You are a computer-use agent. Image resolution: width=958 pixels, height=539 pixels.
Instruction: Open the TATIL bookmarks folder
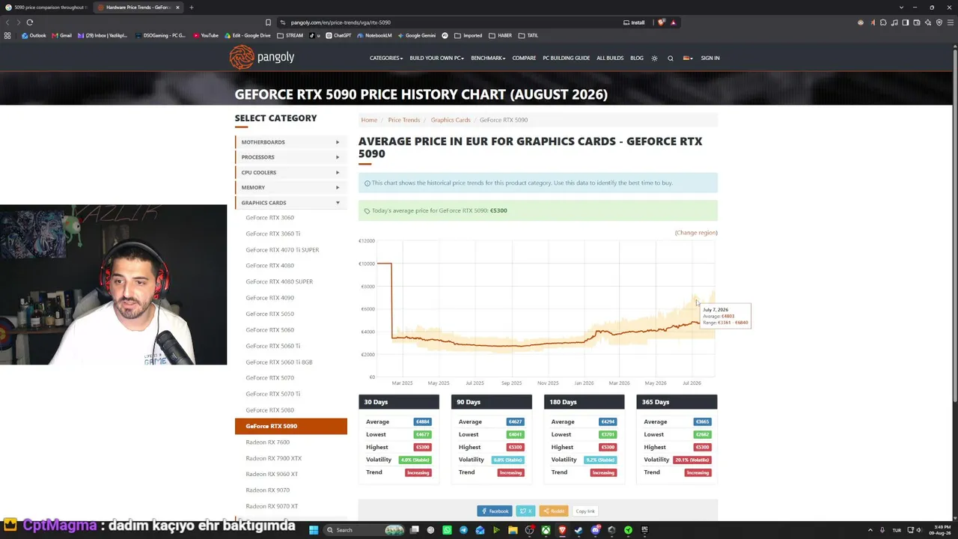pyautogui.click(x=528, y=36)
